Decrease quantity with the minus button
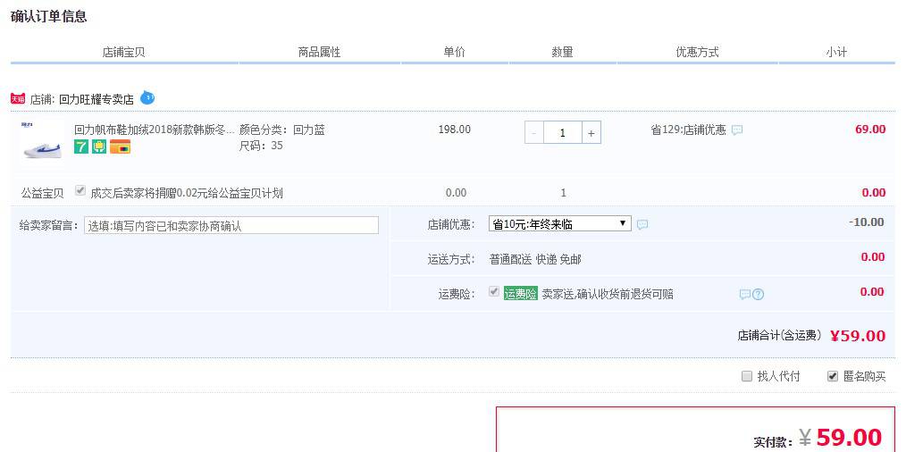 click(x=534, y=133)
